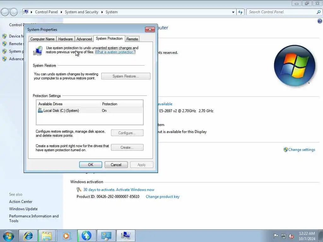Click the system protection computer icon
323x242 pixels.
38,51
